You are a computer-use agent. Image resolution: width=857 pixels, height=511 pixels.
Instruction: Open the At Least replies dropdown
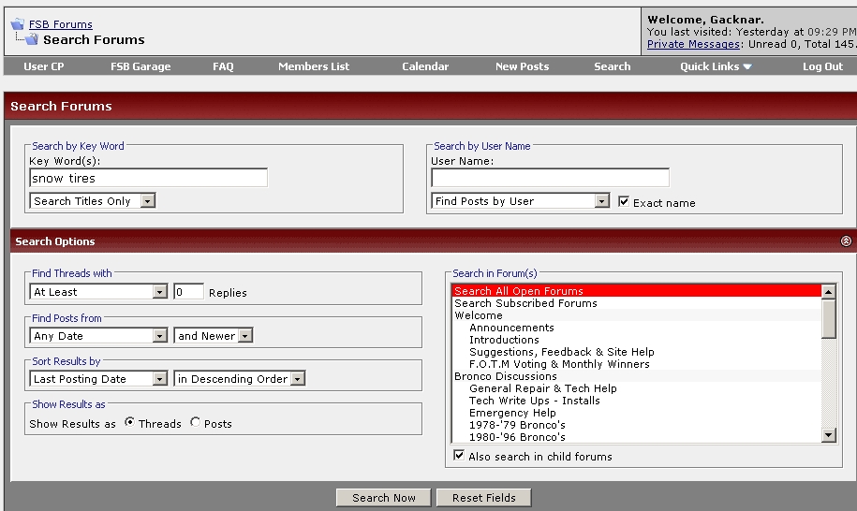pyautogui.click(x=98, y=292)
